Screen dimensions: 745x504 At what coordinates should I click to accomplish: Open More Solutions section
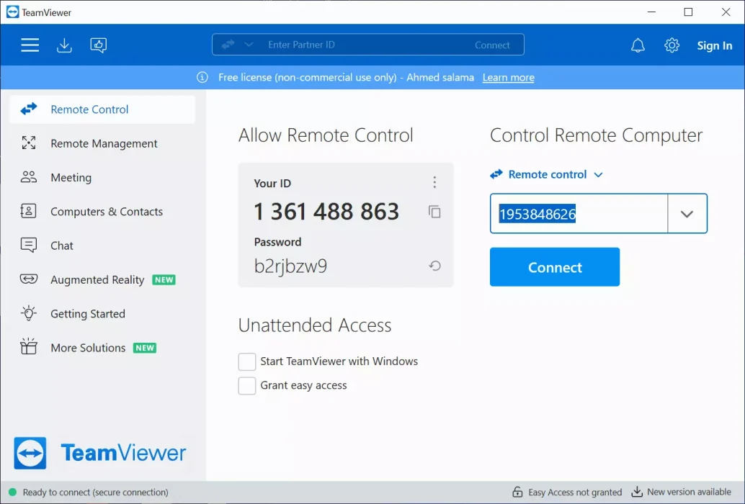point(102,348)
